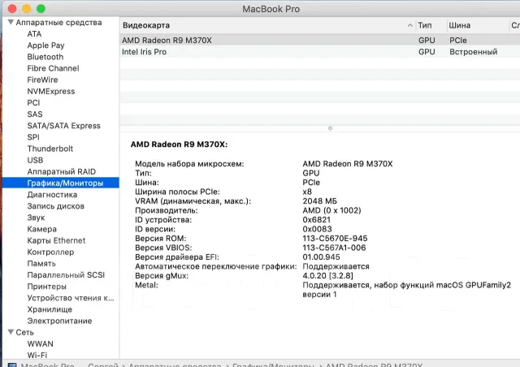Screen dimensions: 520x367
Task: Select ATA in the sidebar
Action: point(34,34)
